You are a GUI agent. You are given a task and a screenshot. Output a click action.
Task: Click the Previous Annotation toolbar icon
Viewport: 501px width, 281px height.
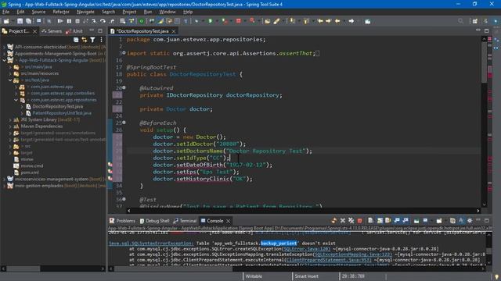pos(306,21)
